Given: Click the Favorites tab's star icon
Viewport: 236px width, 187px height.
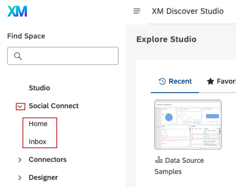Looking at the screenshot, I should [x=210, y=81].
